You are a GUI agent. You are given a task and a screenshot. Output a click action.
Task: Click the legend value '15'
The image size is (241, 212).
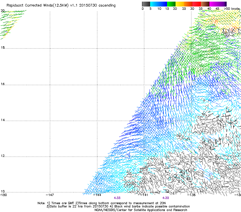click(167, 9)
